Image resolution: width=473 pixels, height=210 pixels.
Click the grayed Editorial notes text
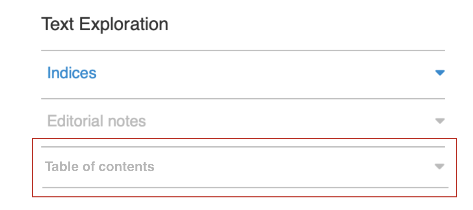(96, 121)
